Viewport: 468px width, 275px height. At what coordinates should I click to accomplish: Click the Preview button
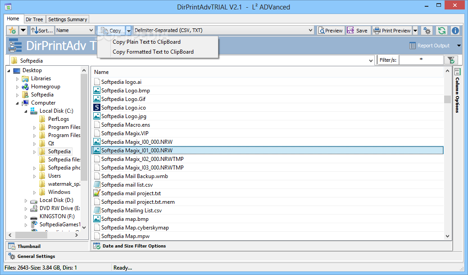[331, 31]
